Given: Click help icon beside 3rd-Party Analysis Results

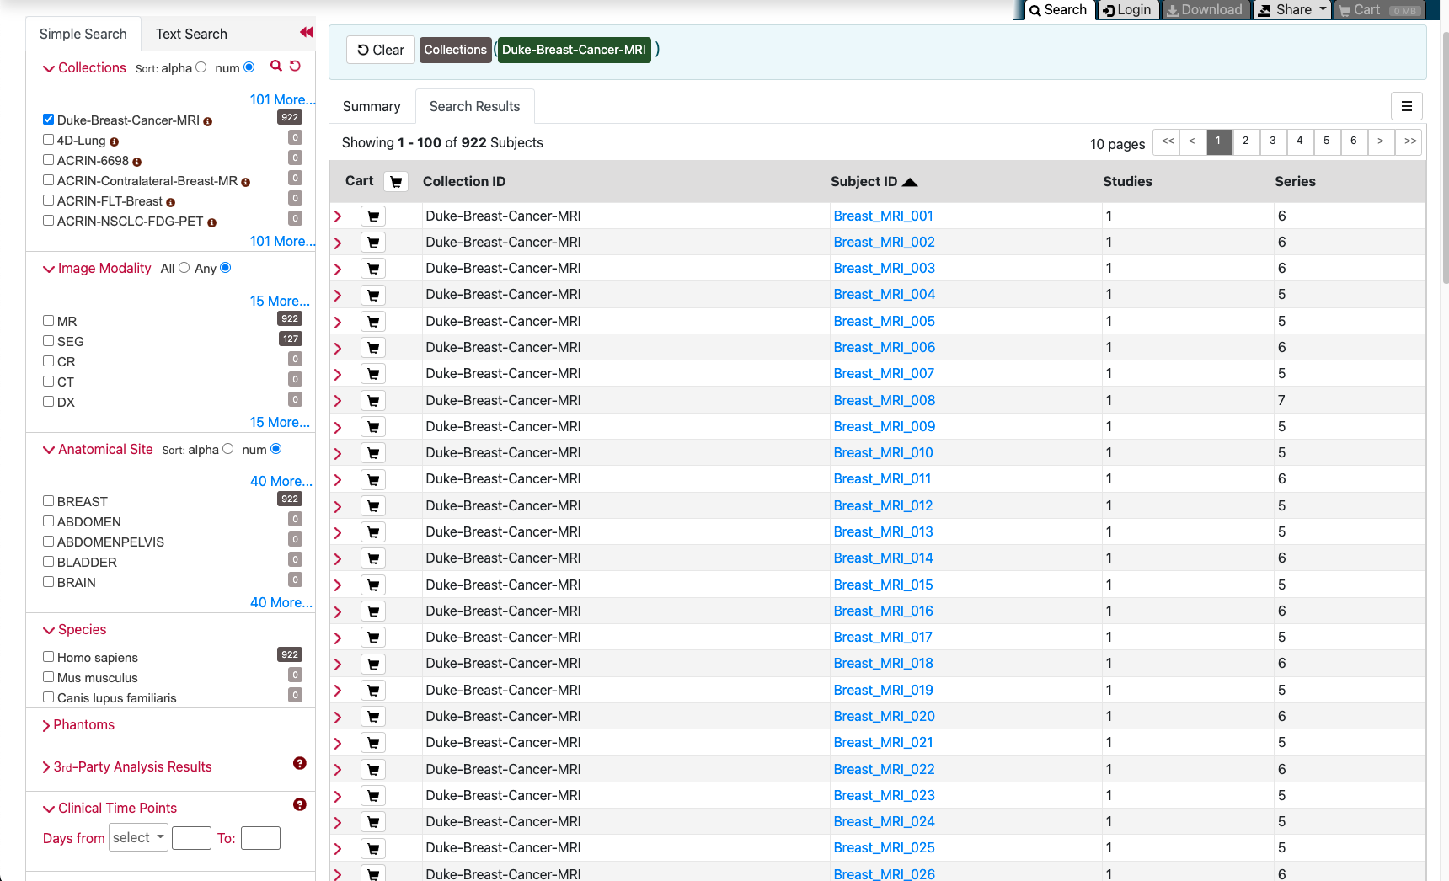Looking at the screenshot, I should [x=299, y=764].
